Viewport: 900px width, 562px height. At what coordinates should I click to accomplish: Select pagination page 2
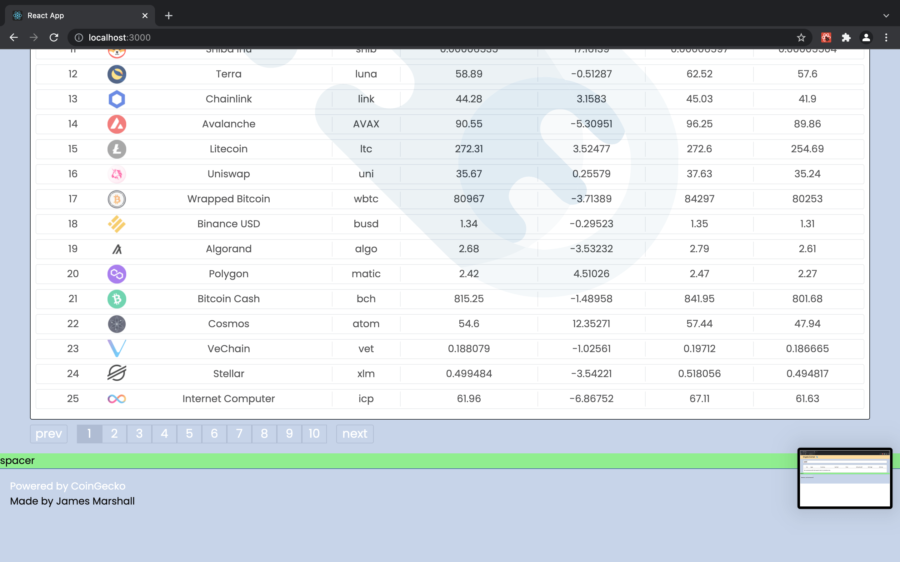pyautogui.click(x=114, y=434)
